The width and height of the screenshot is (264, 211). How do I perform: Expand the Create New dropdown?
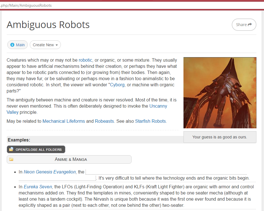click(45, 45)
